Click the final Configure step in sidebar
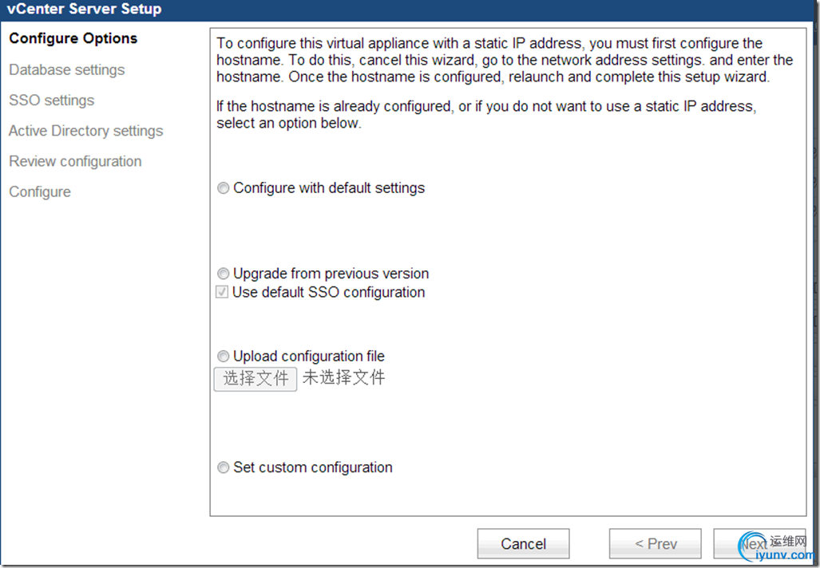The height and width of the screenshot is (568, 820). pyautogui.click(x=40, y=191)
